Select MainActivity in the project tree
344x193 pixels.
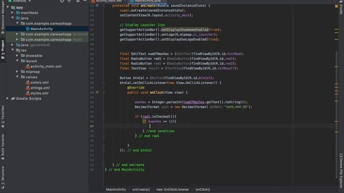(41, 28)
